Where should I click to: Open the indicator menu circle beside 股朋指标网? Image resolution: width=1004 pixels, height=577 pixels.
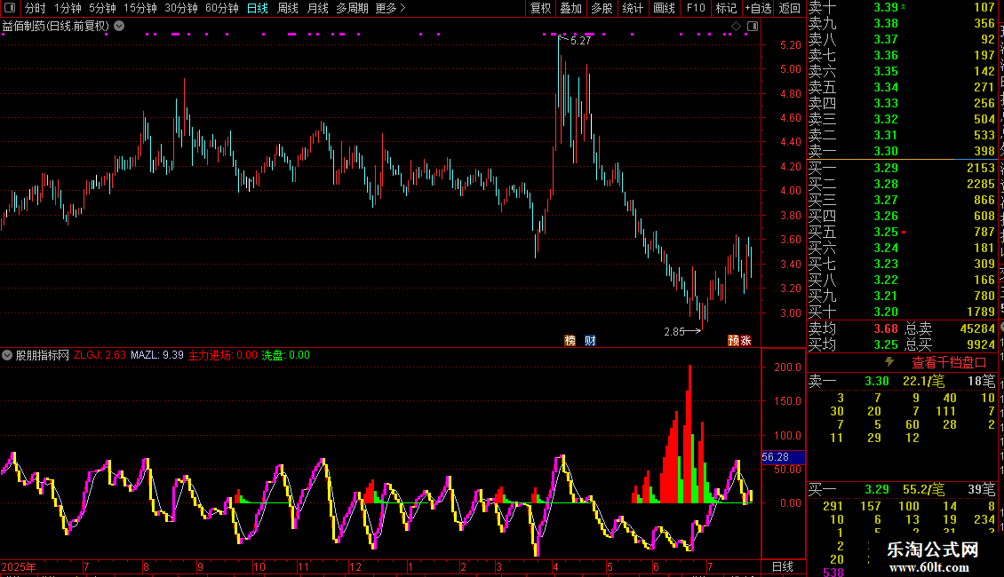click(x=7, y=354)
